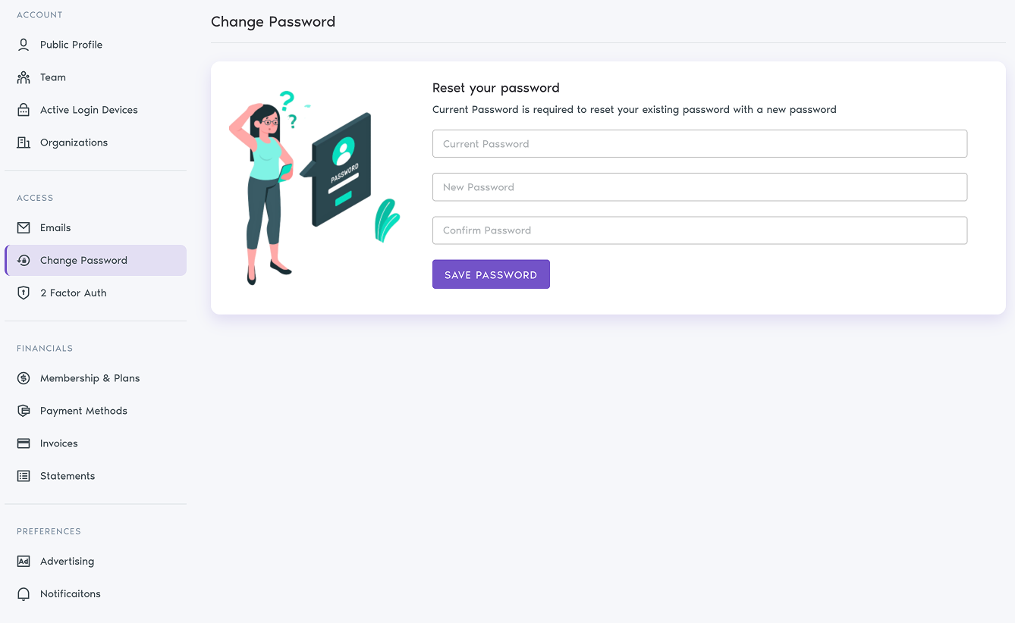Open Statements via its list icon
This screenshot has height=623, width=1015.
[23, 475]
